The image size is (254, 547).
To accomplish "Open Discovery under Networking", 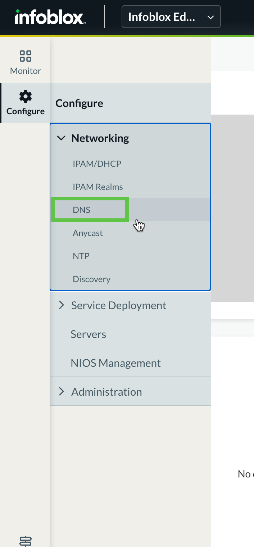I will tap(91, 279).
